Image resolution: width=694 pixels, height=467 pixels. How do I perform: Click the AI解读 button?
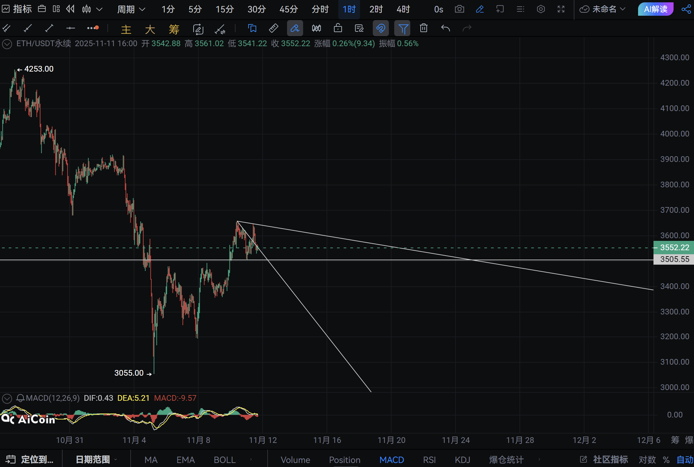click(655, 9)
